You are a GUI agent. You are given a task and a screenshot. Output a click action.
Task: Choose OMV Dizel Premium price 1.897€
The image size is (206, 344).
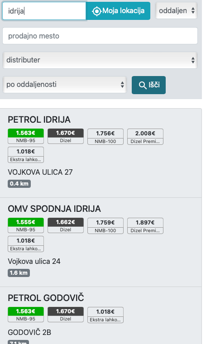[145, 226]
